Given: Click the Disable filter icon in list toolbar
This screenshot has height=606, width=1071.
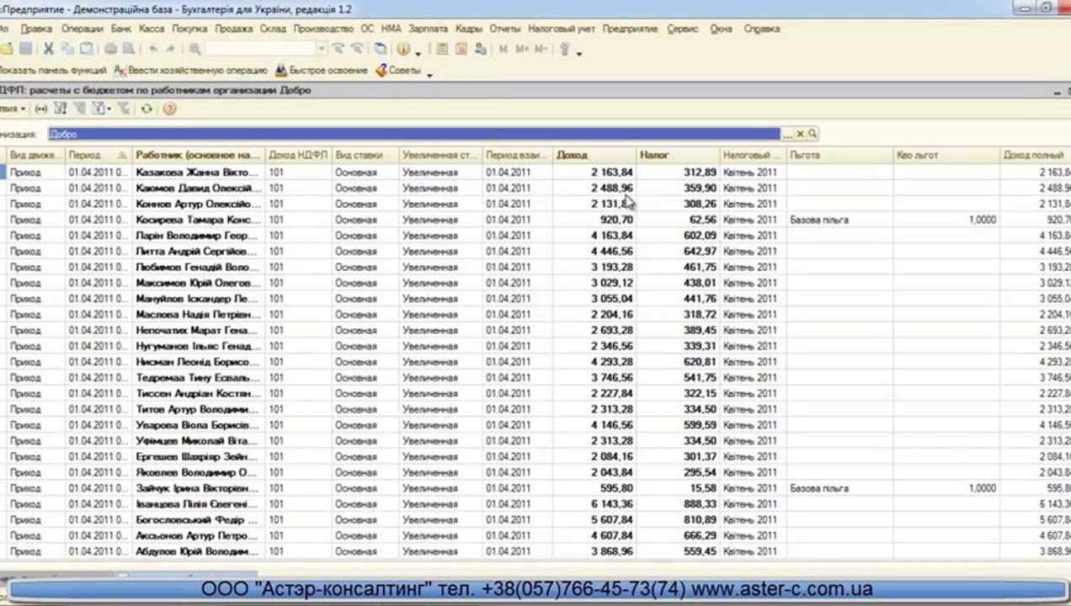Looking at the screenshot, I should pos(123,109).
